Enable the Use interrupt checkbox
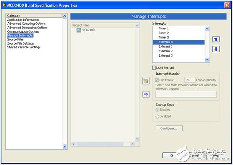The width and height of the screenshot is (233, 165). click(154, 68)
